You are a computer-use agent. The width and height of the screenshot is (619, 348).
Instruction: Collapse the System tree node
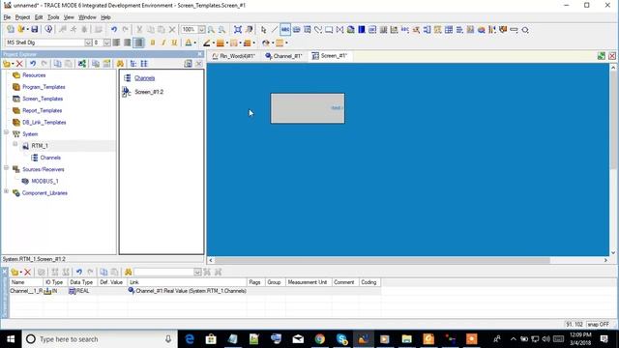pos(7,132)
